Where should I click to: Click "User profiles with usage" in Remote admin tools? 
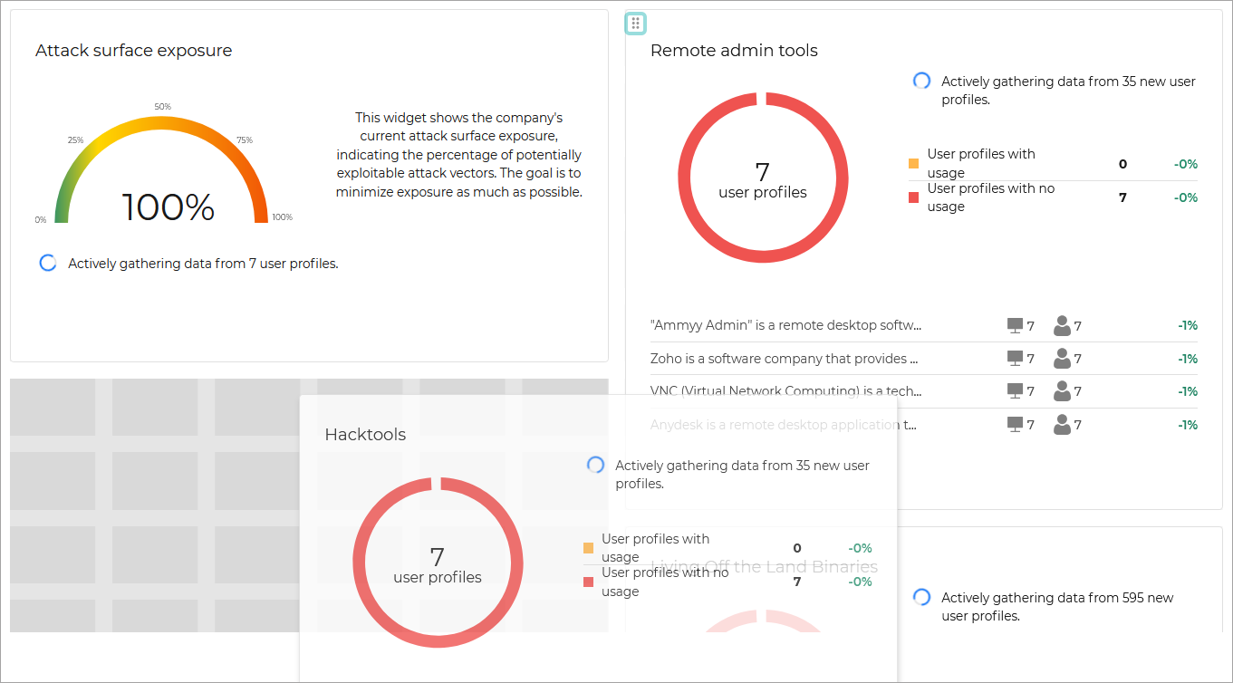click(x=981, y=163)
